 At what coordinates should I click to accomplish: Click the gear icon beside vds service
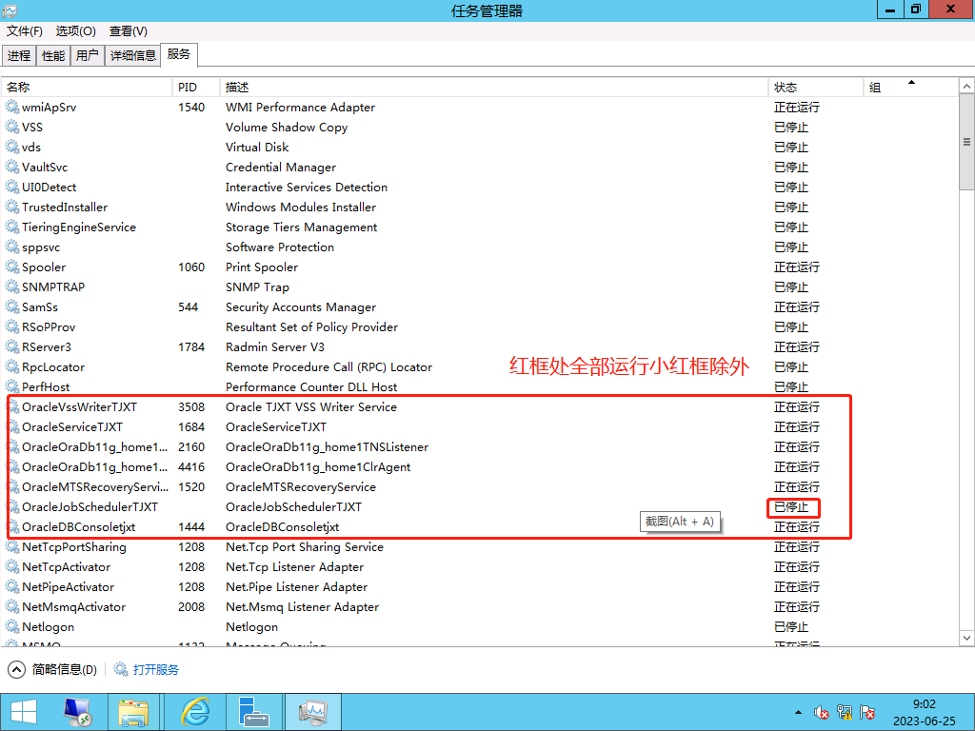click(x=11, y=148)
